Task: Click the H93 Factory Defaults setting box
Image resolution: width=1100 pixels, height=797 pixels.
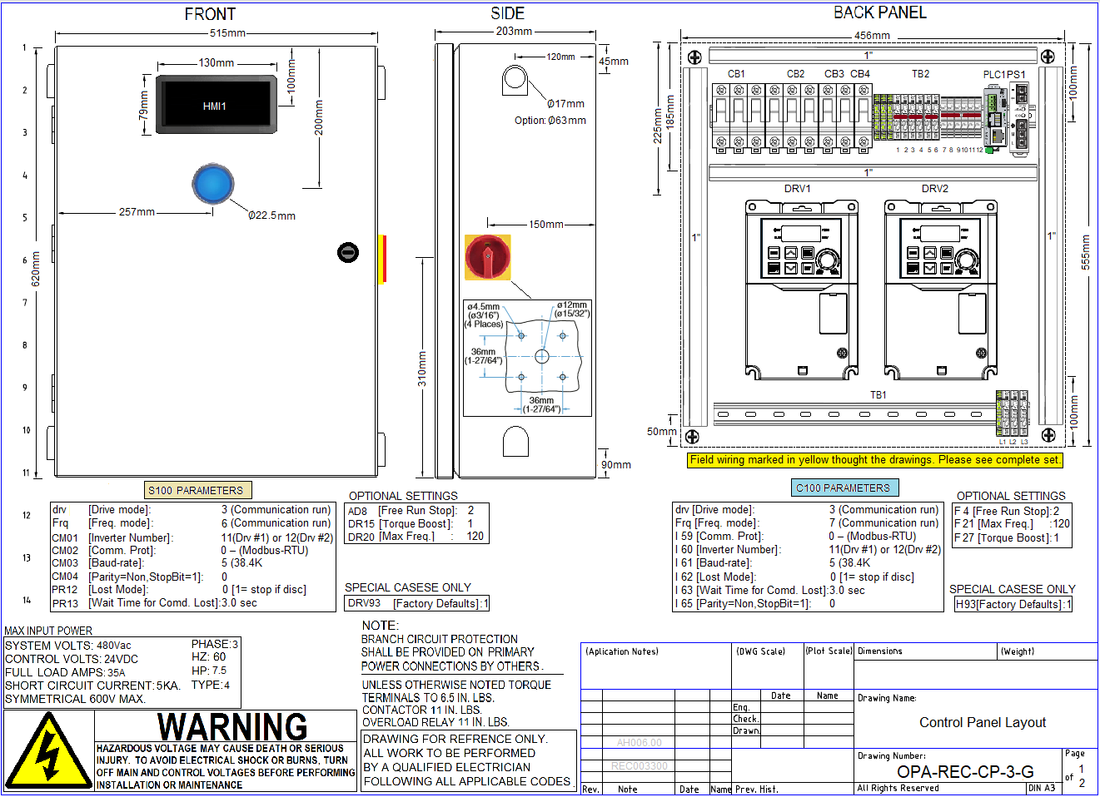Action: pos(1013,604)
